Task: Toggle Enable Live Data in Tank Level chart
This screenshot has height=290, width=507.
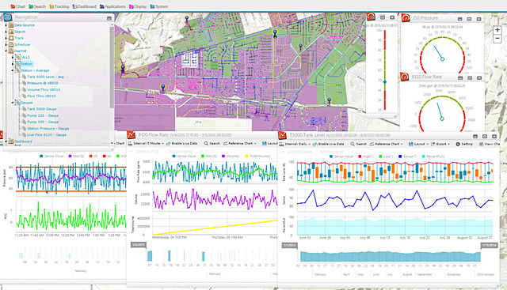Action: pos(329,144)
